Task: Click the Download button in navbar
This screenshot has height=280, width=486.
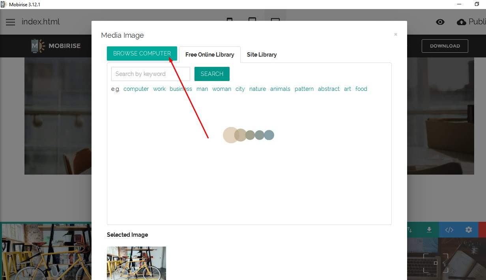Action: coord(445,46)
